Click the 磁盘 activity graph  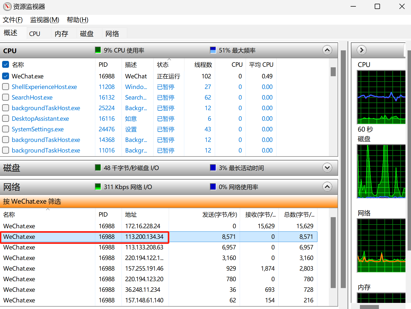click(x=381, y=171)
